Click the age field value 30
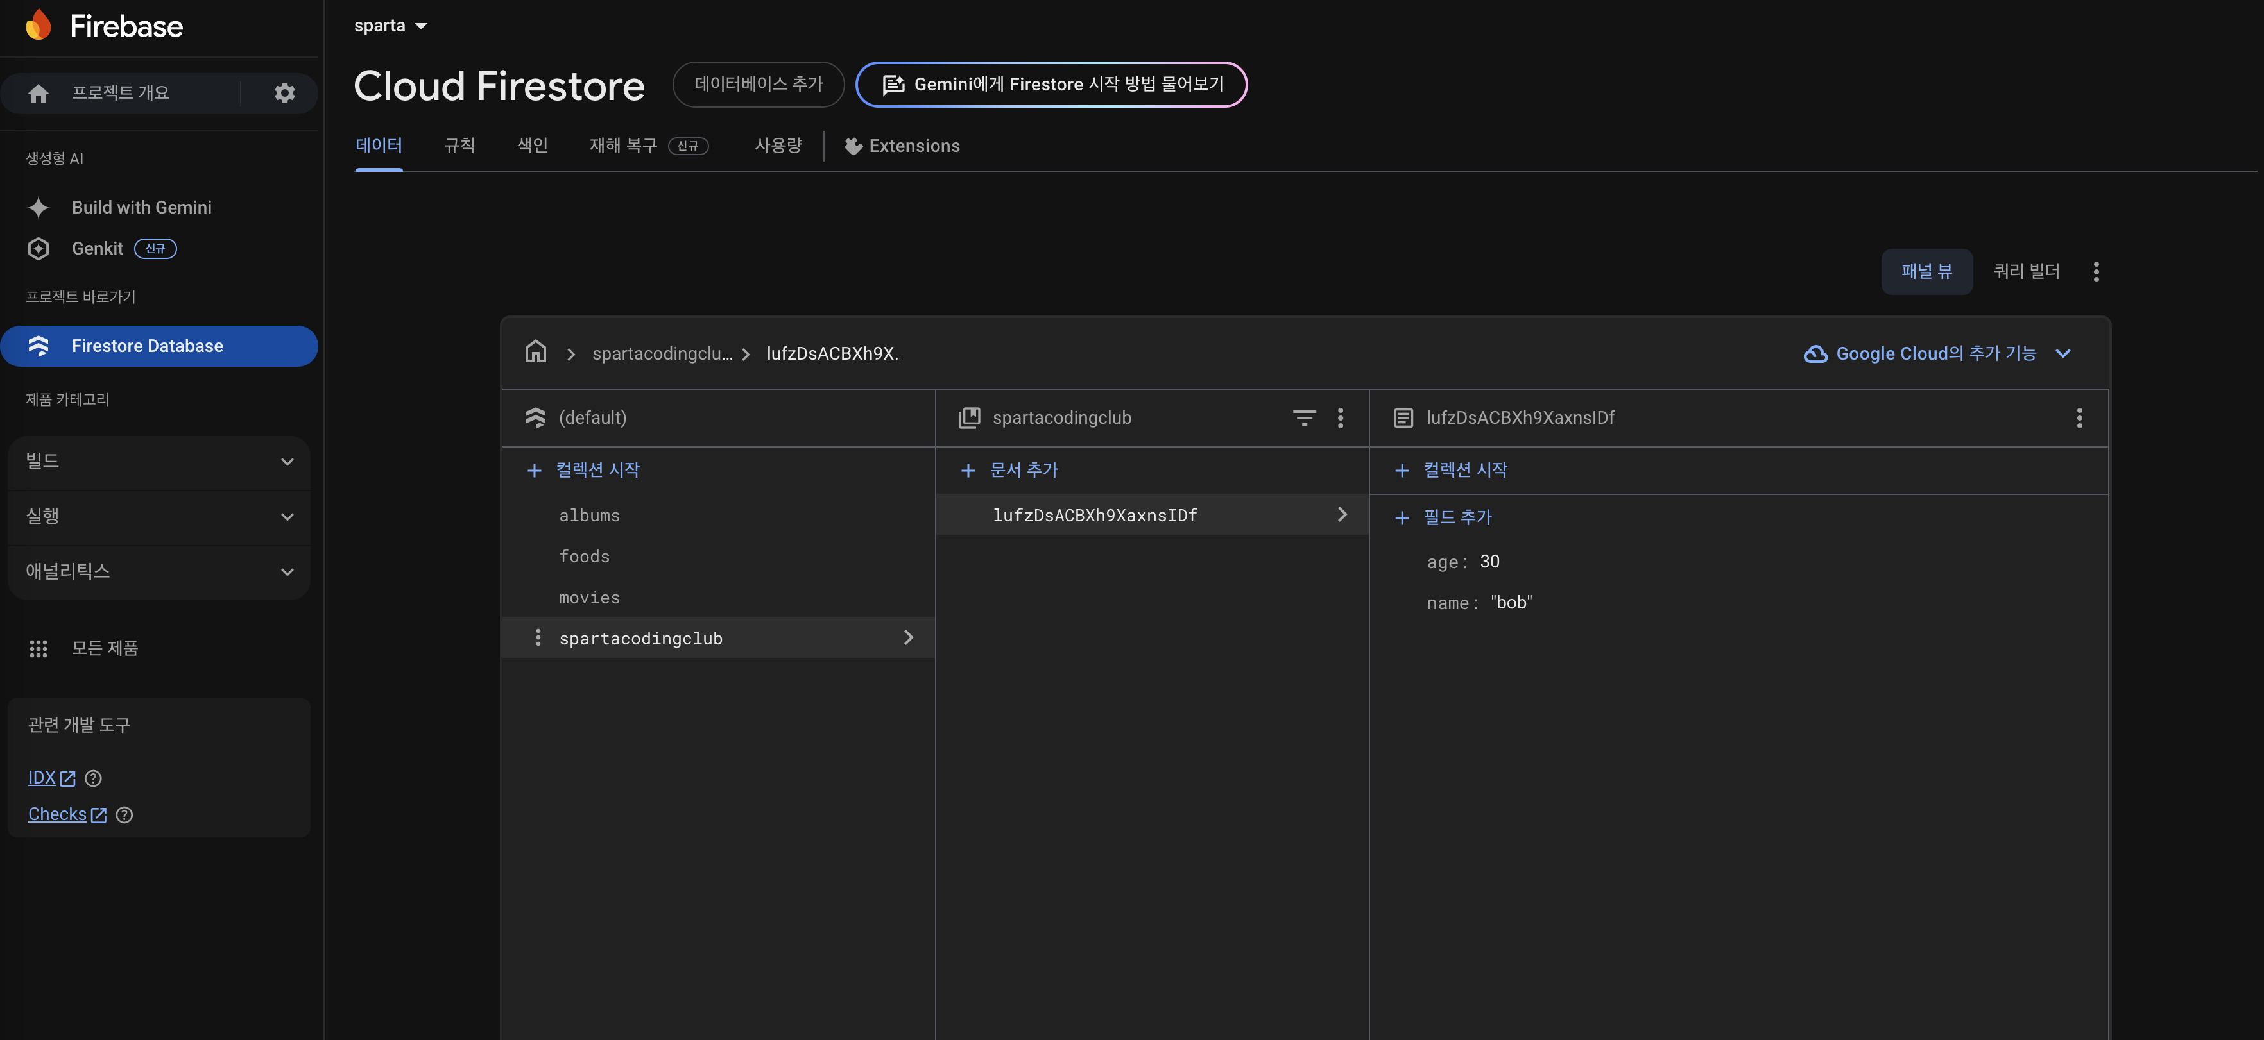 tap(1489, 562)
